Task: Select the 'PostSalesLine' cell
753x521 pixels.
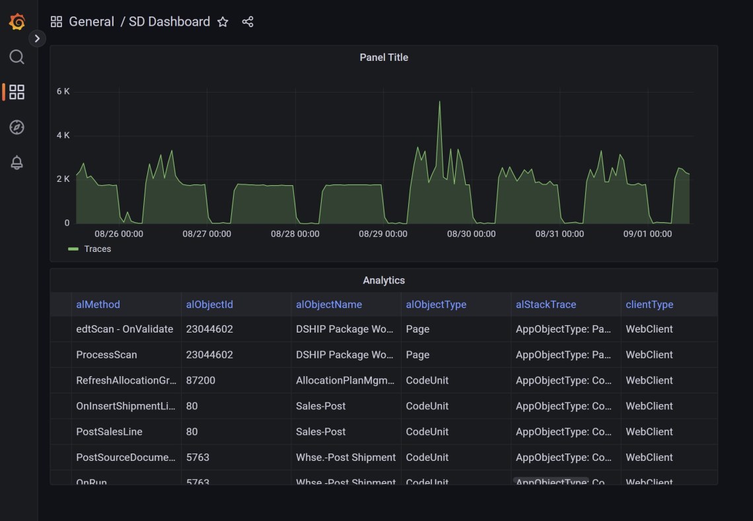Action: (126, 432)
